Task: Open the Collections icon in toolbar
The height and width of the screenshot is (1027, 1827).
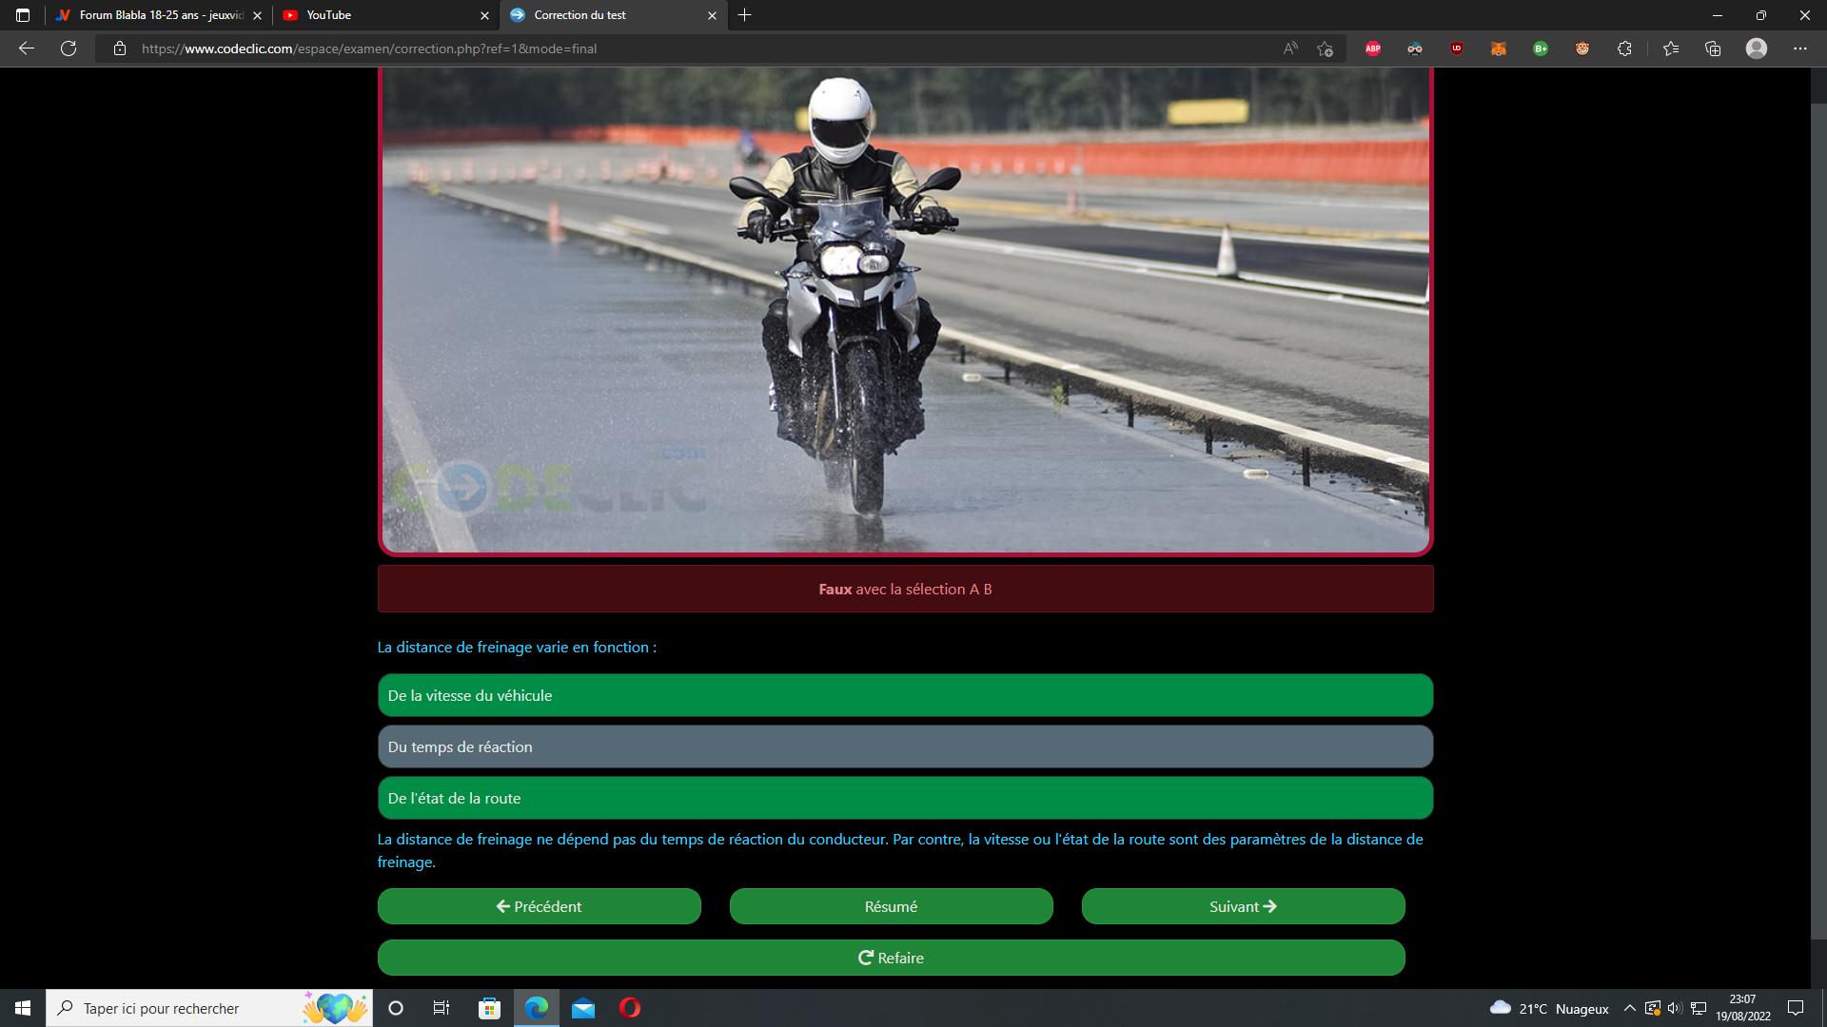Action: click(x=1713, y=48)
